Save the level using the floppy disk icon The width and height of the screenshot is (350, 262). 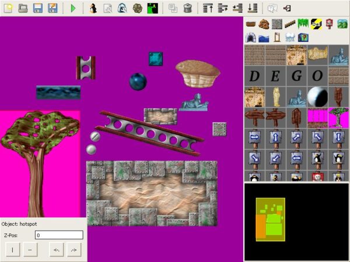38,8
